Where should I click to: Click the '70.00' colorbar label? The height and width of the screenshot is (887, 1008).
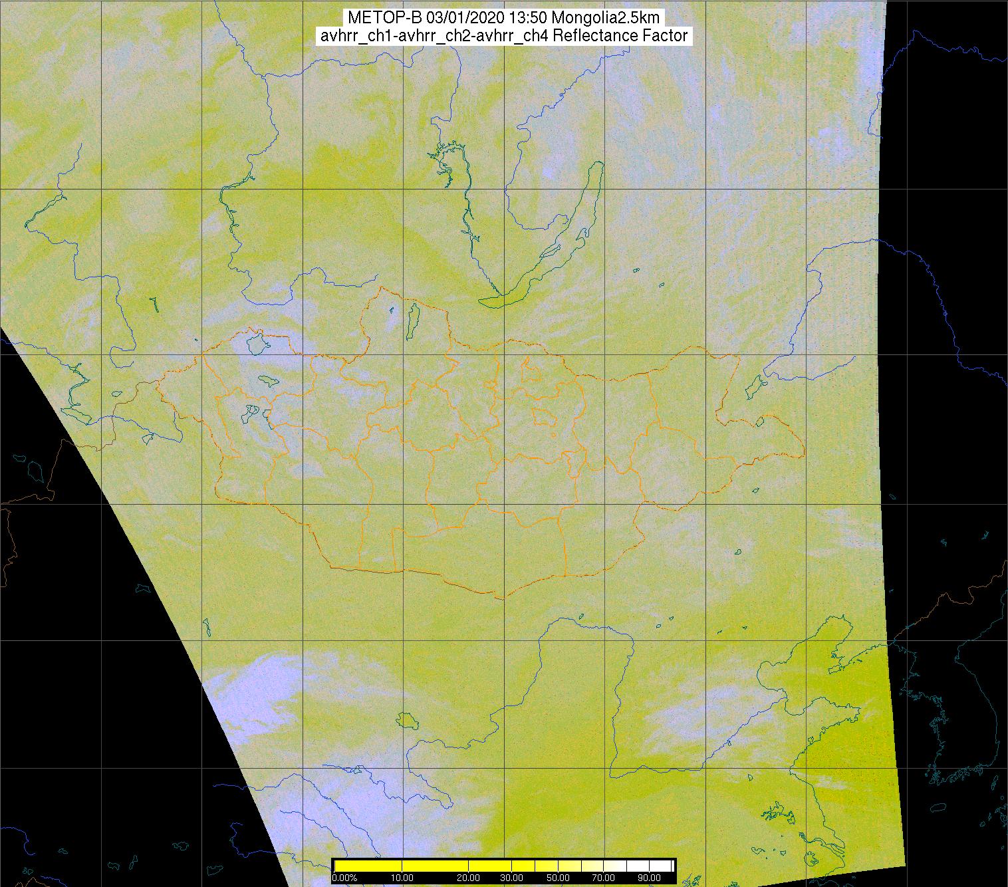[x=603, y=878]
